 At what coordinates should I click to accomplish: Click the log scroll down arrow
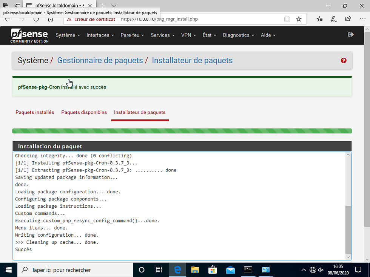tap(348, 257)
